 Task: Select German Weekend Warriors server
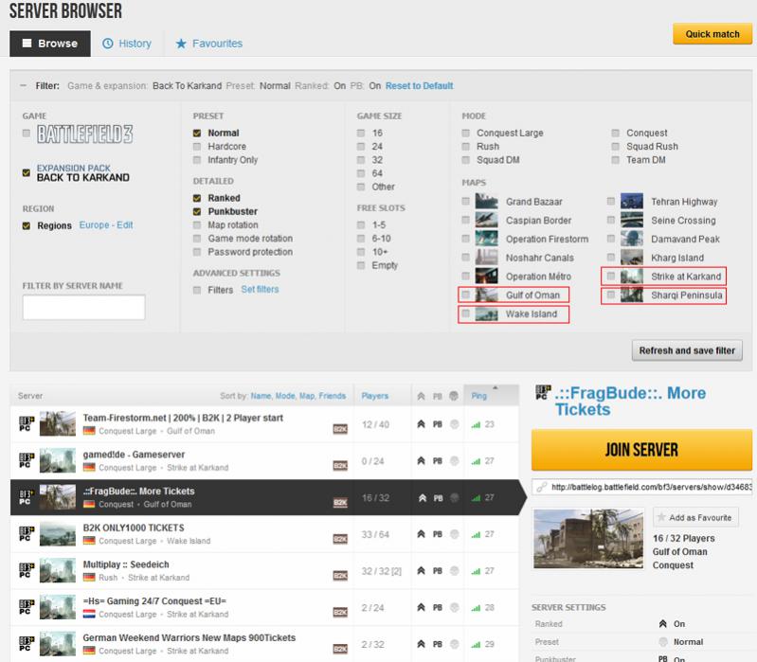(x=264, y=644)
